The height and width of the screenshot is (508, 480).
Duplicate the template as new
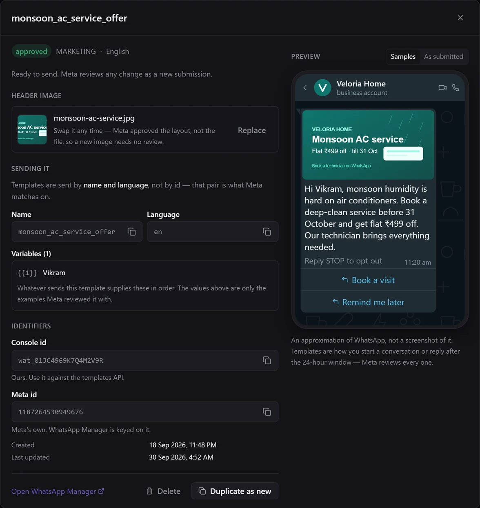pos(235,491)
